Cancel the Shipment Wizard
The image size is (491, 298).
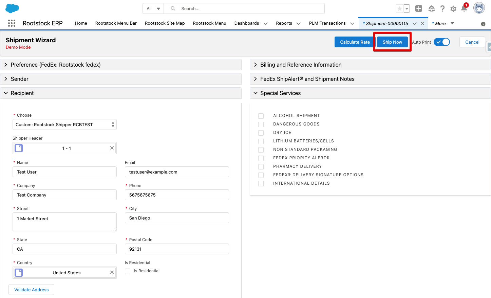click(472, 42)
